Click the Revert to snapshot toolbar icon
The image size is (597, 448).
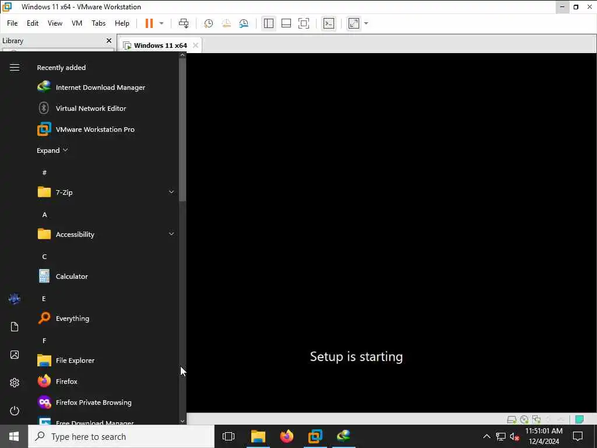(x=226, y=23)
